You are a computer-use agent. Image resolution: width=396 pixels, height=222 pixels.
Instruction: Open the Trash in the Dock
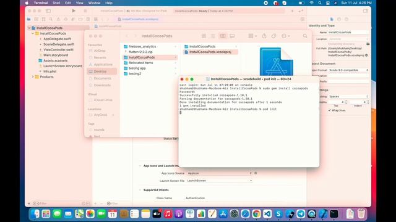coord(361,214)
